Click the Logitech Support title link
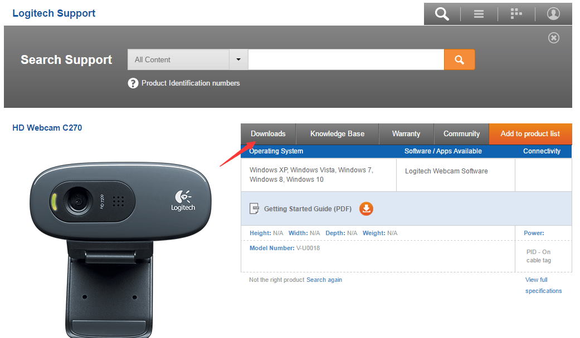This screenshot has width=580, height=338. pyautogui.click(x=54, y=13)
